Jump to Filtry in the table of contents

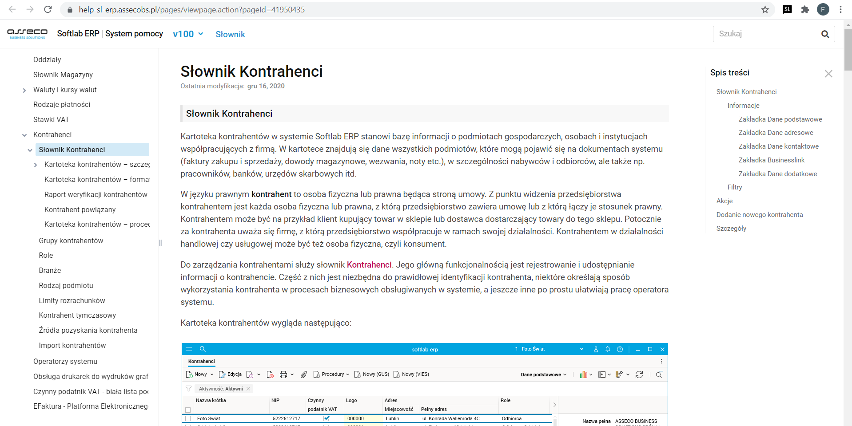734,187
